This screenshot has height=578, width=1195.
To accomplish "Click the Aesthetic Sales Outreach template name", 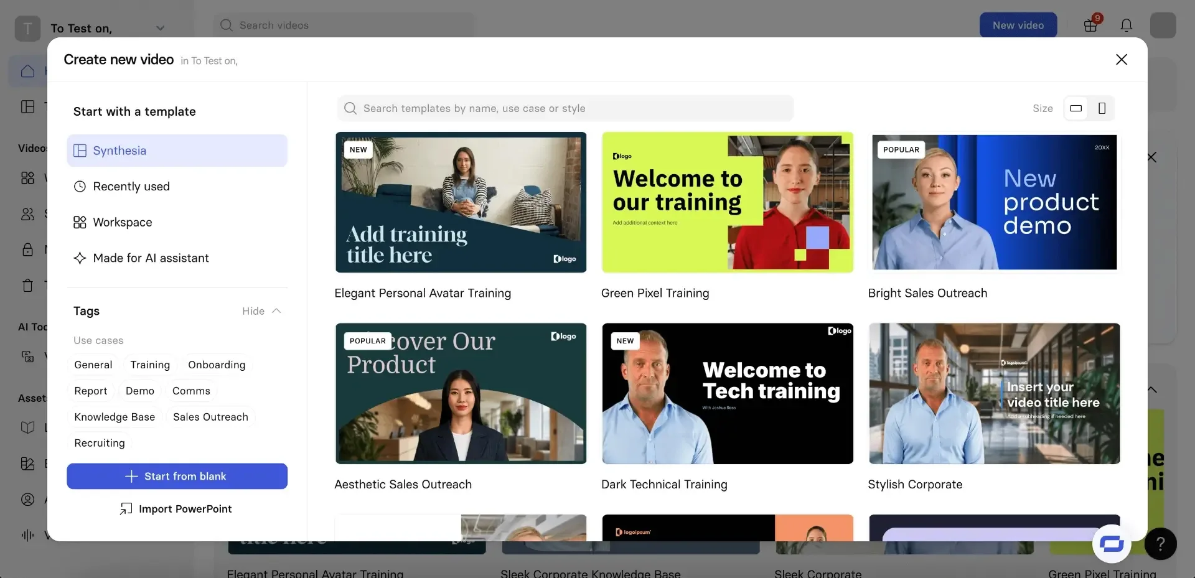I will [403, 484].
